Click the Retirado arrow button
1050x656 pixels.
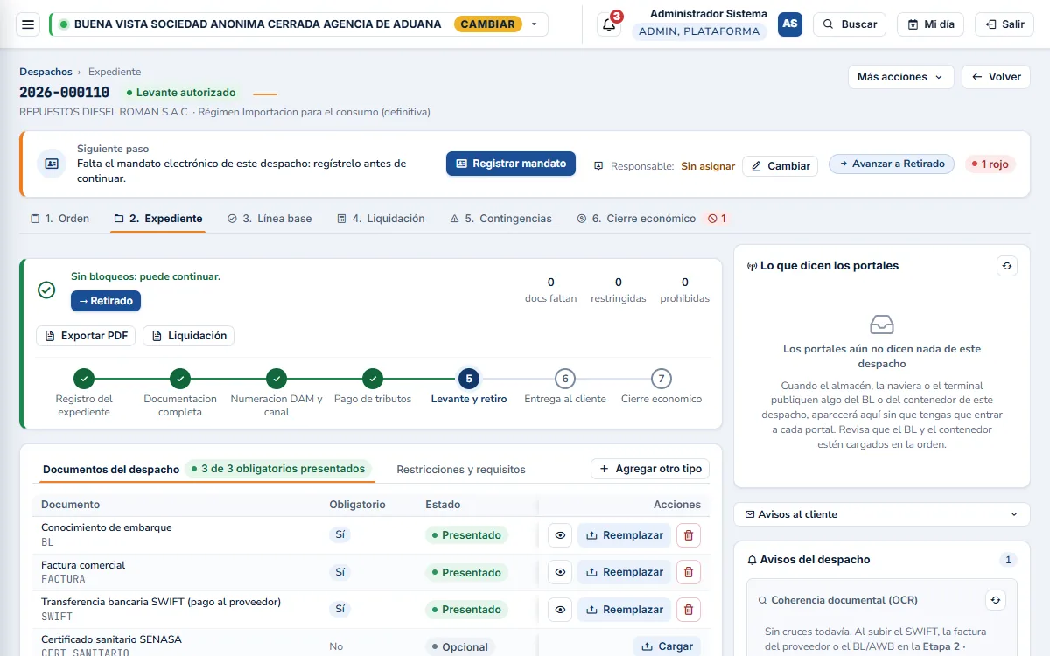pyautogui.click(x=106, y=301)
